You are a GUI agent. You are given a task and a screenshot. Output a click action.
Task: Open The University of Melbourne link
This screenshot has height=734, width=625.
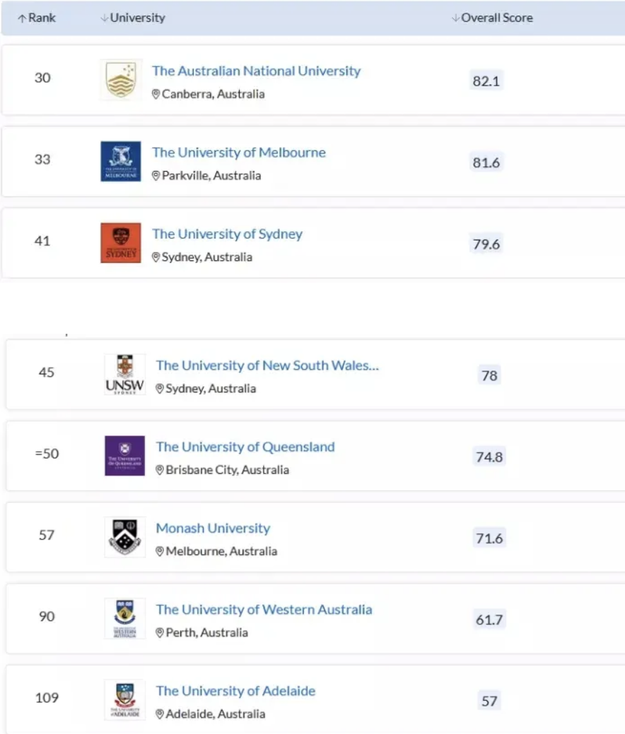[239, 152]
